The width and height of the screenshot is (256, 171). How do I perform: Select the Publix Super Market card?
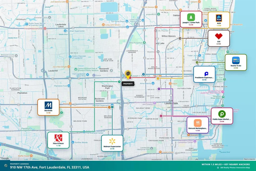click(x=222, y=116)
